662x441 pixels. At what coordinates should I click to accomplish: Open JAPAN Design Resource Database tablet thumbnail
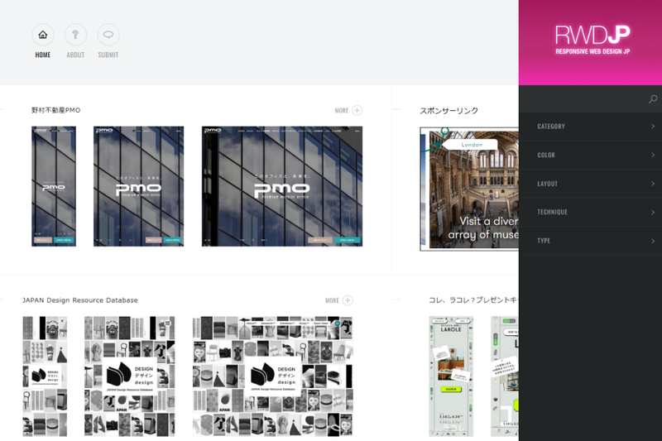tap(129, 376)
